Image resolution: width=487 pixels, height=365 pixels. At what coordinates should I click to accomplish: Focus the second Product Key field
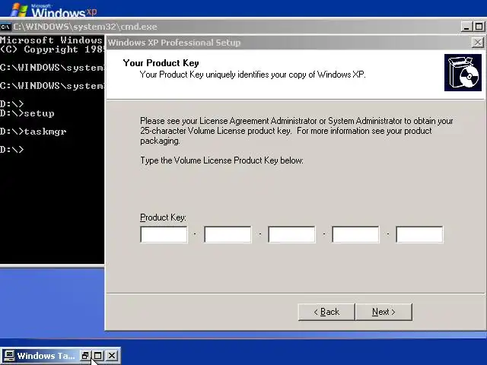[x=228, y=234]
